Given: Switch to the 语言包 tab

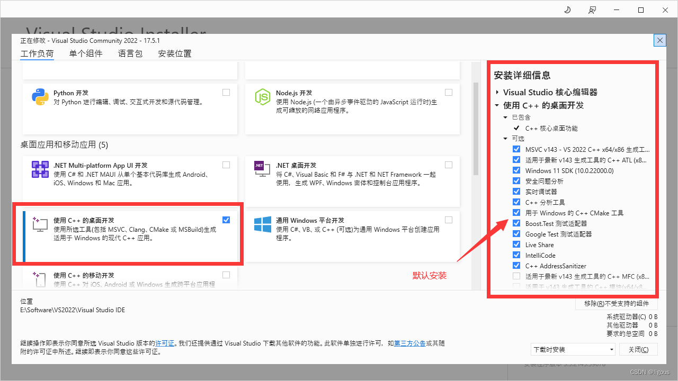Looking at the screenshot, I should (x=130, y=53).
